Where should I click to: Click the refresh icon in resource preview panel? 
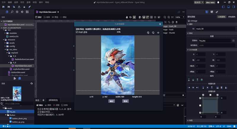pyautogui.click(x=31, y=84)
